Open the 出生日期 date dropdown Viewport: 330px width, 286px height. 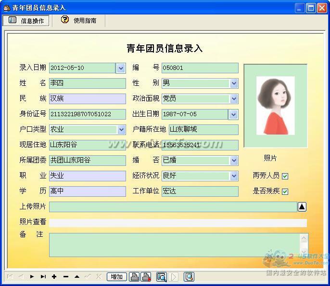point(233,115)
